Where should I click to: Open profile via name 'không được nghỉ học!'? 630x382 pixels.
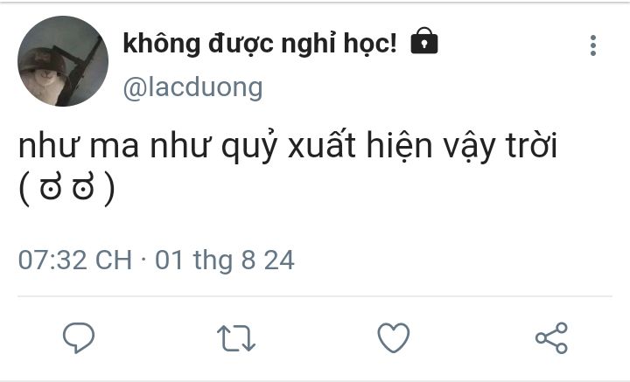click(260, 44)
